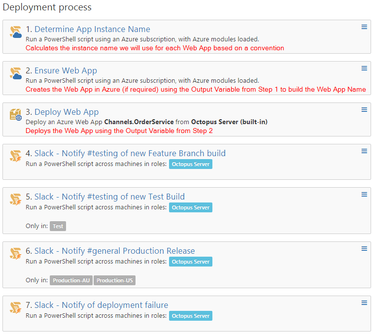Click the Octopus Server role tag in step 7

coord(191,316)
